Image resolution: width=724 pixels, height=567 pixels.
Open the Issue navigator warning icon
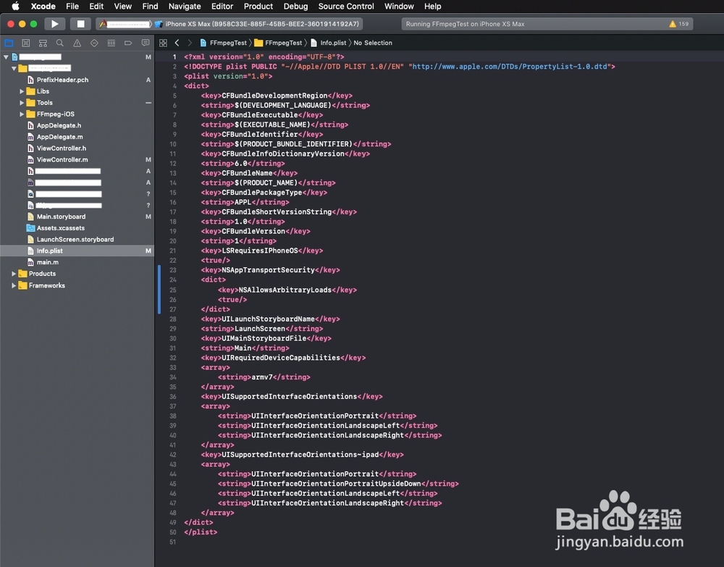pyautogui.click(x=77, y=43)
